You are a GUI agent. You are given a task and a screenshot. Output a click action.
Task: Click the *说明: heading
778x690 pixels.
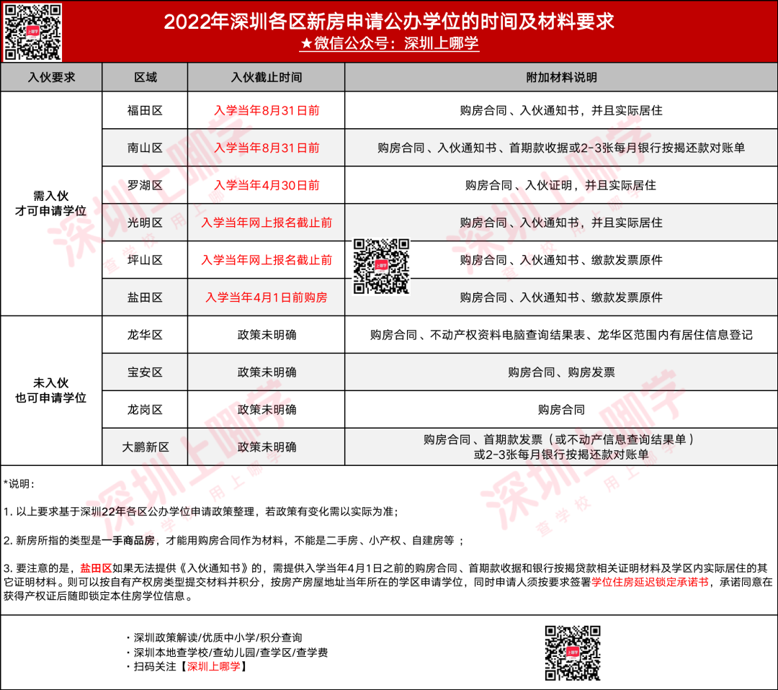(x=19, y=483)
